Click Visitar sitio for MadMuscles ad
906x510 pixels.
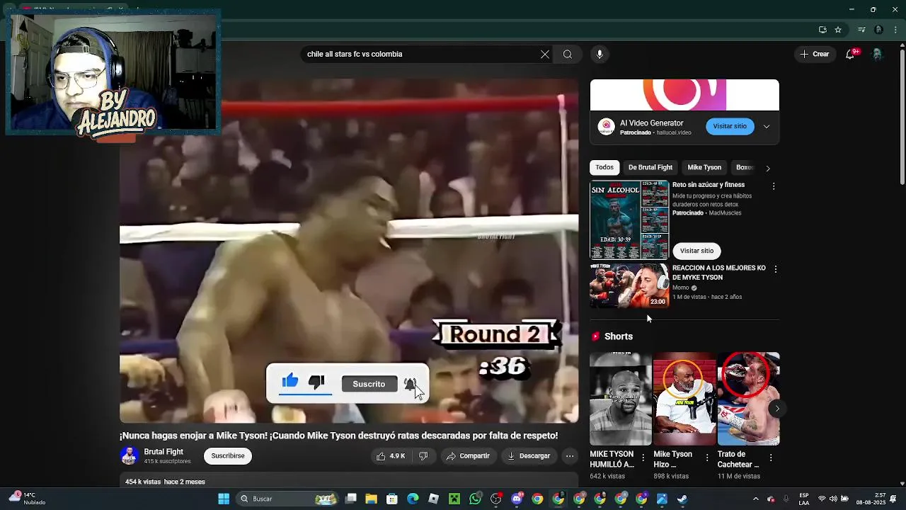697,251
